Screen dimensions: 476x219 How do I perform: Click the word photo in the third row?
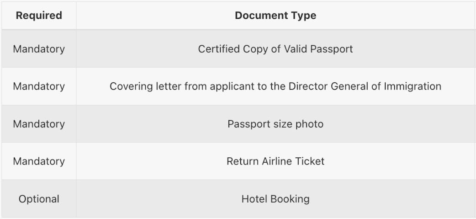(310, 124)
